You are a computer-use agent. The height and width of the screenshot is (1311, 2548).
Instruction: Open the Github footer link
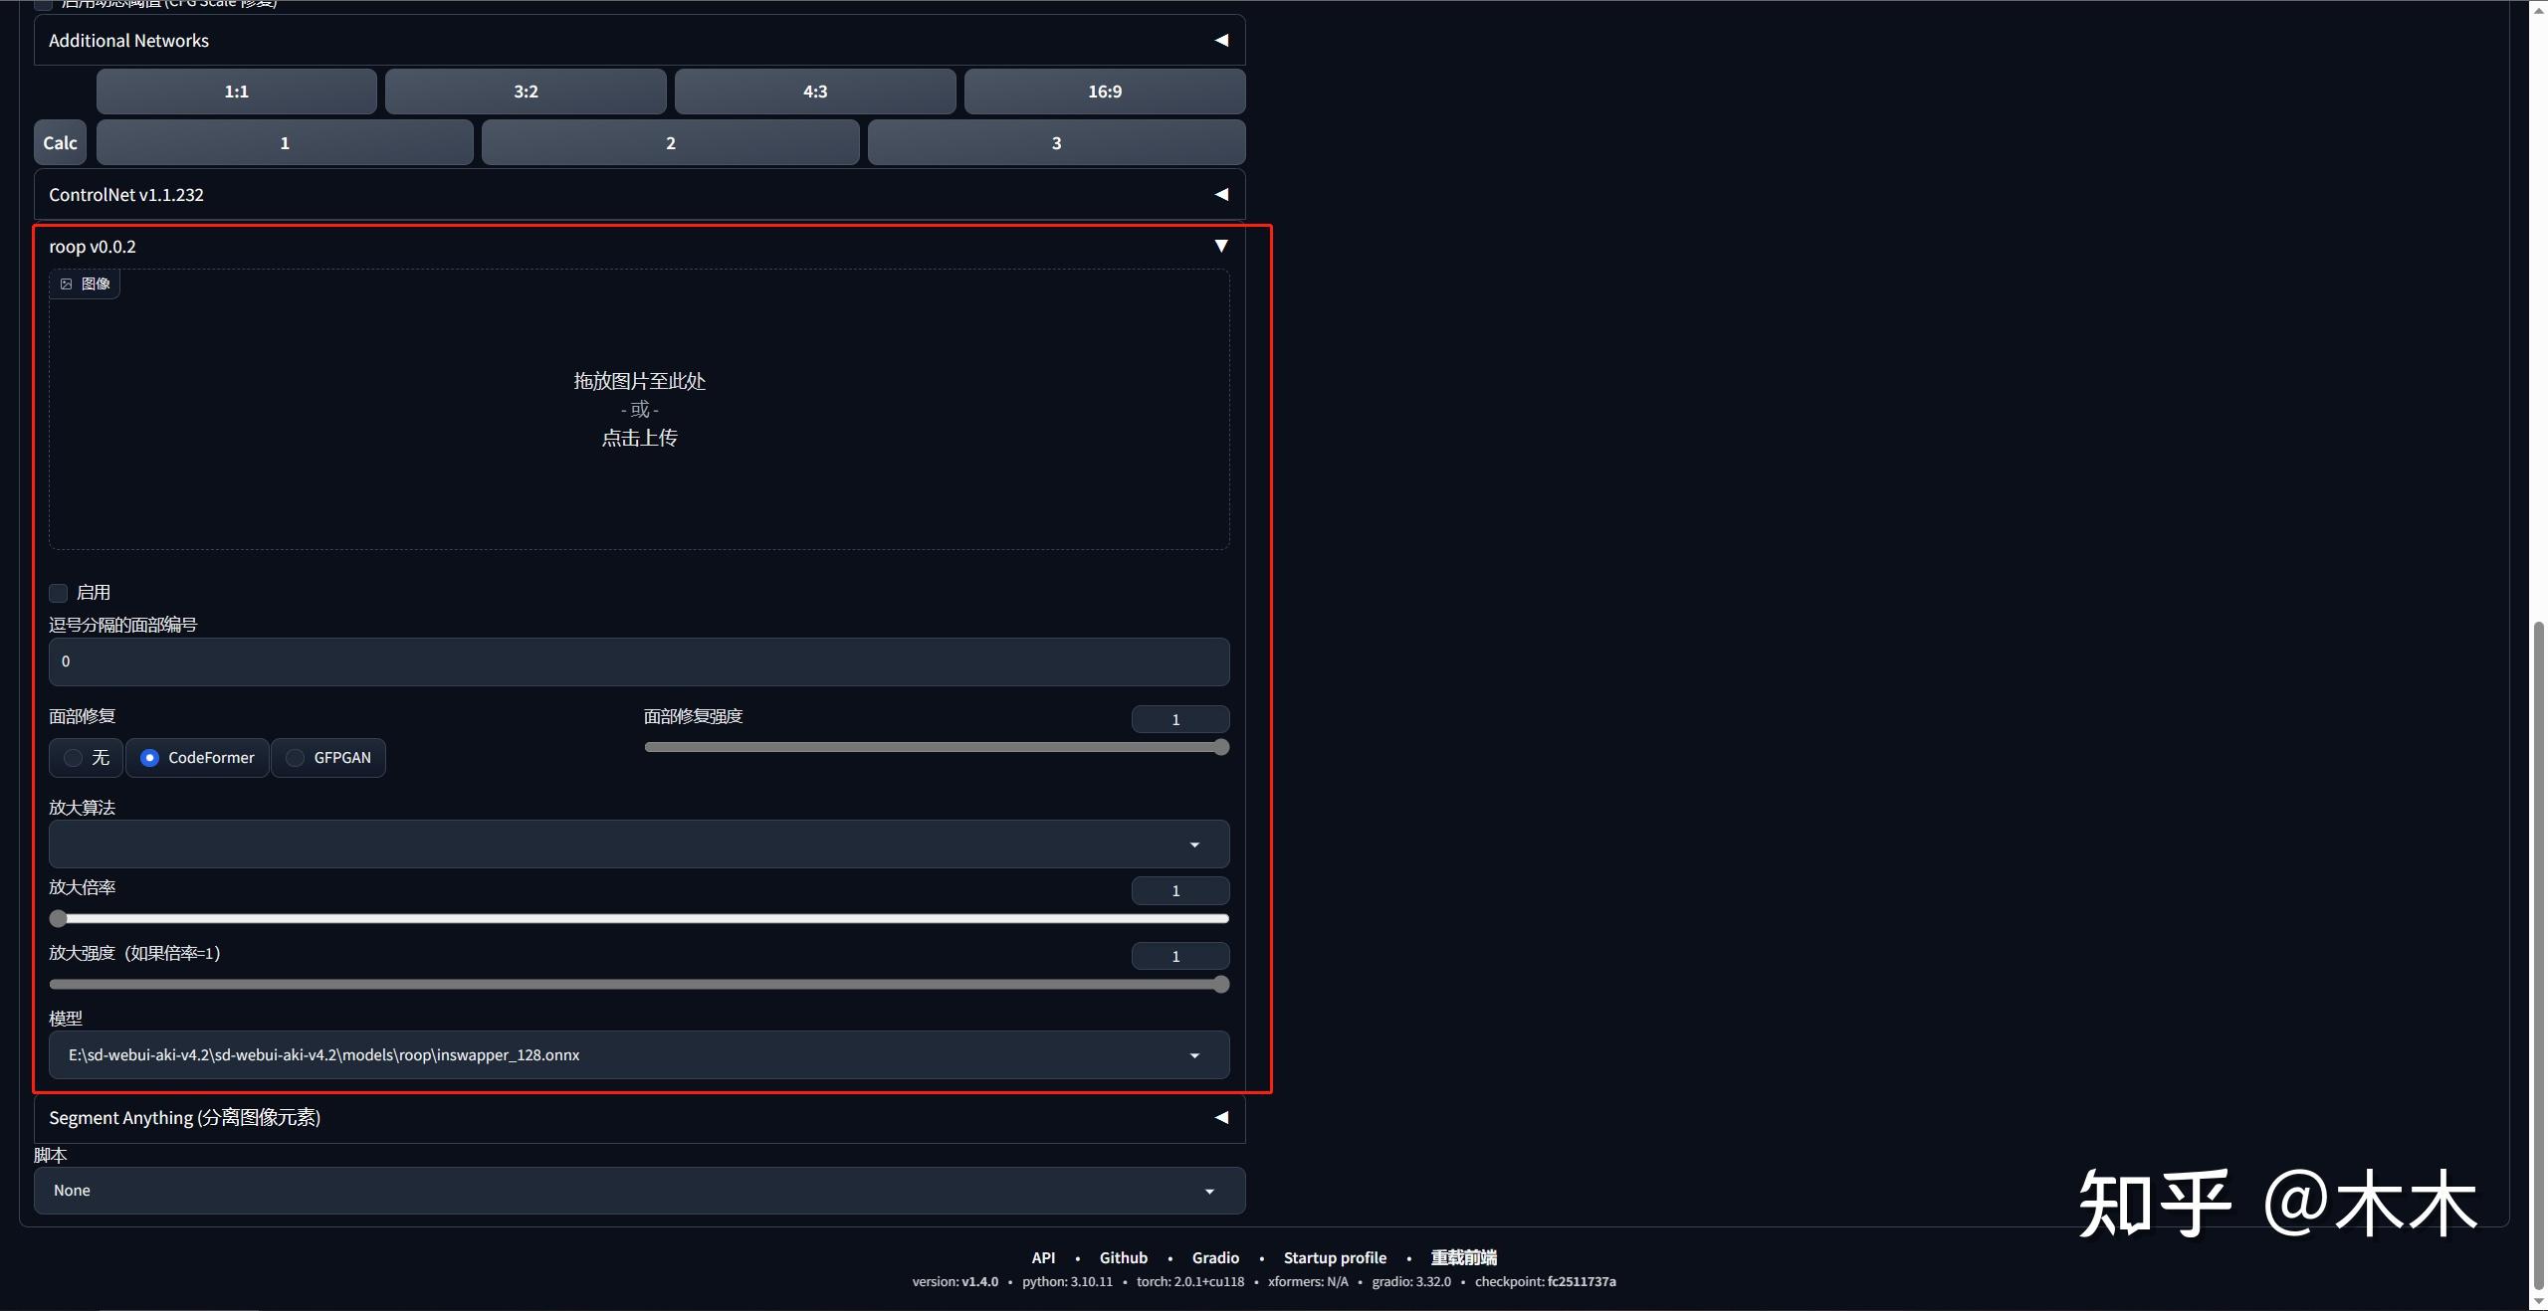coord(1123,1257)
